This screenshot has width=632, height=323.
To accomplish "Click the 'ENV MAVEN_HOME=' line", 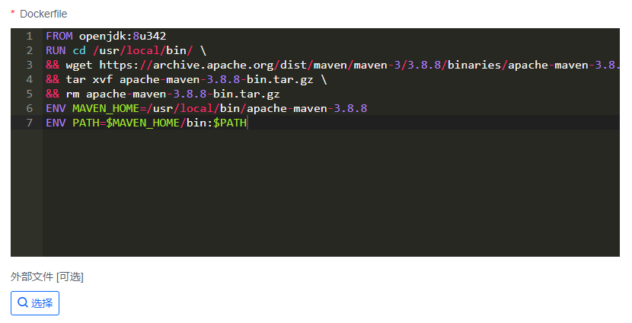I will click(206, 108).
